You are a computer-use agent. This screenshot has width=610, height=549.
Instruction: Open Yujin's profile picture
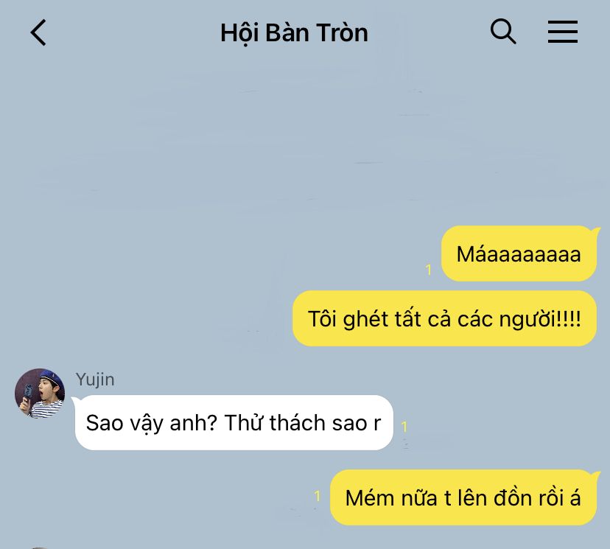[x=40, y=394]
